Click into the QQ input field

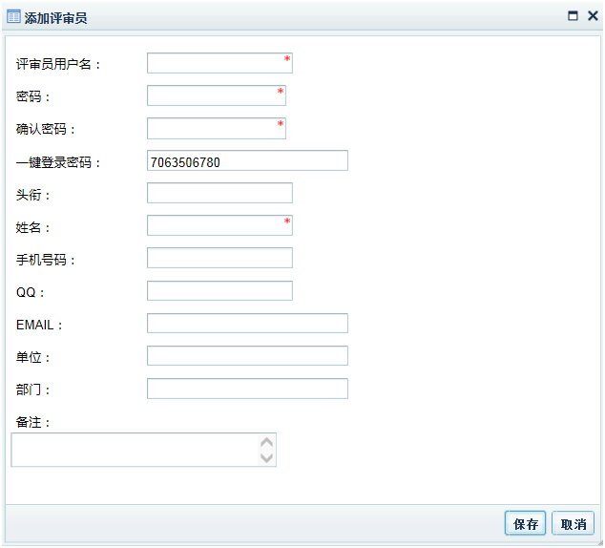coord(219,291)
